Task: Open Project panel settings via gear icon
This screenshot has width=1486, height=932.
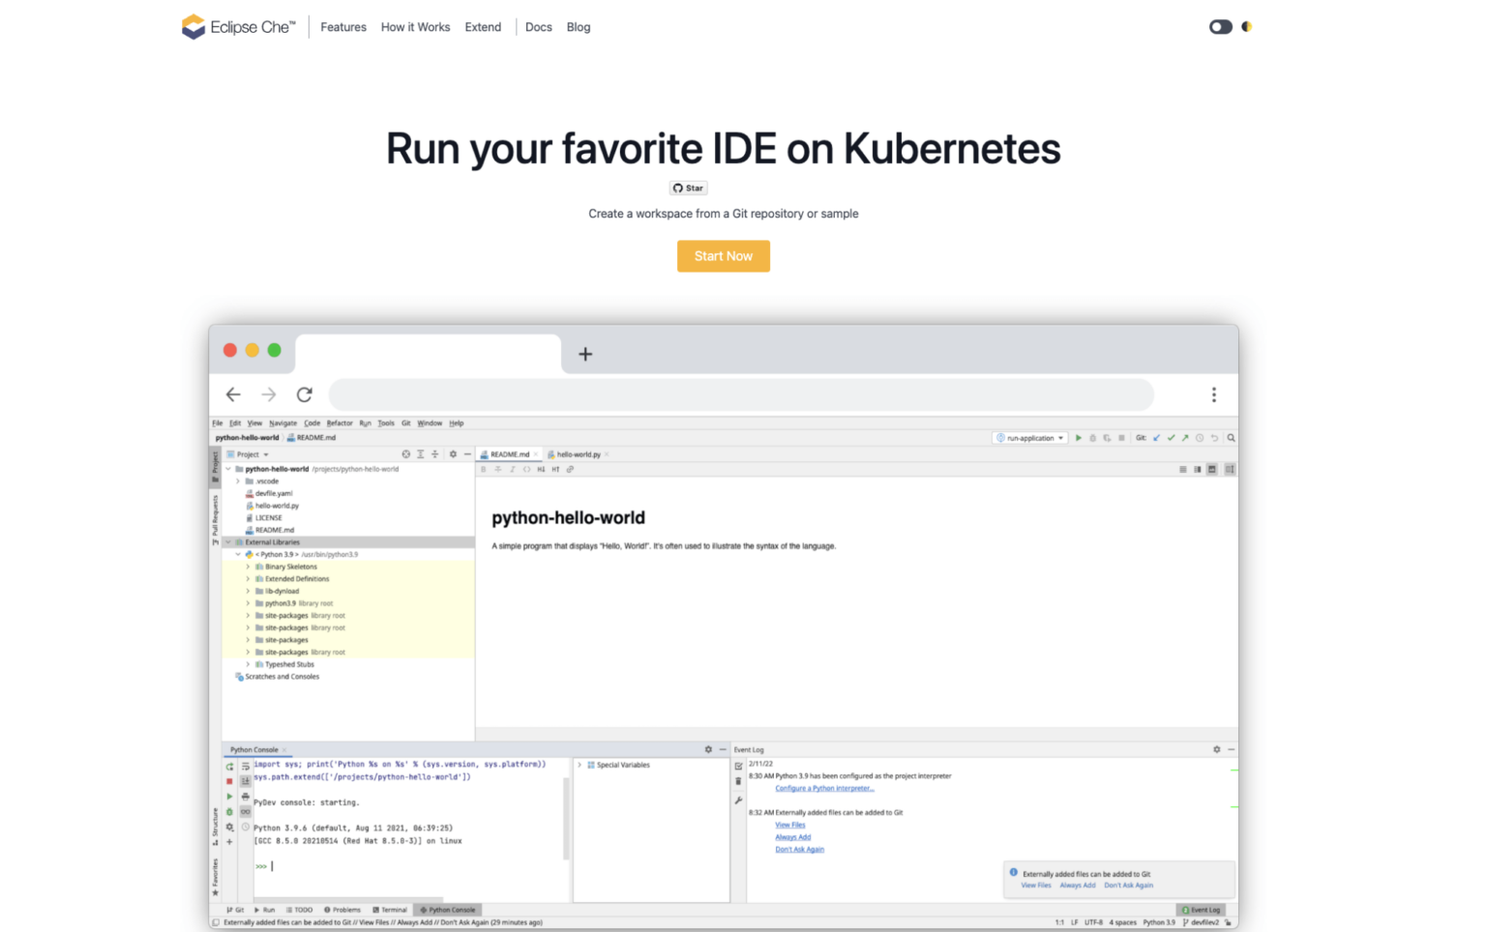Action: [x=453, y=454]
